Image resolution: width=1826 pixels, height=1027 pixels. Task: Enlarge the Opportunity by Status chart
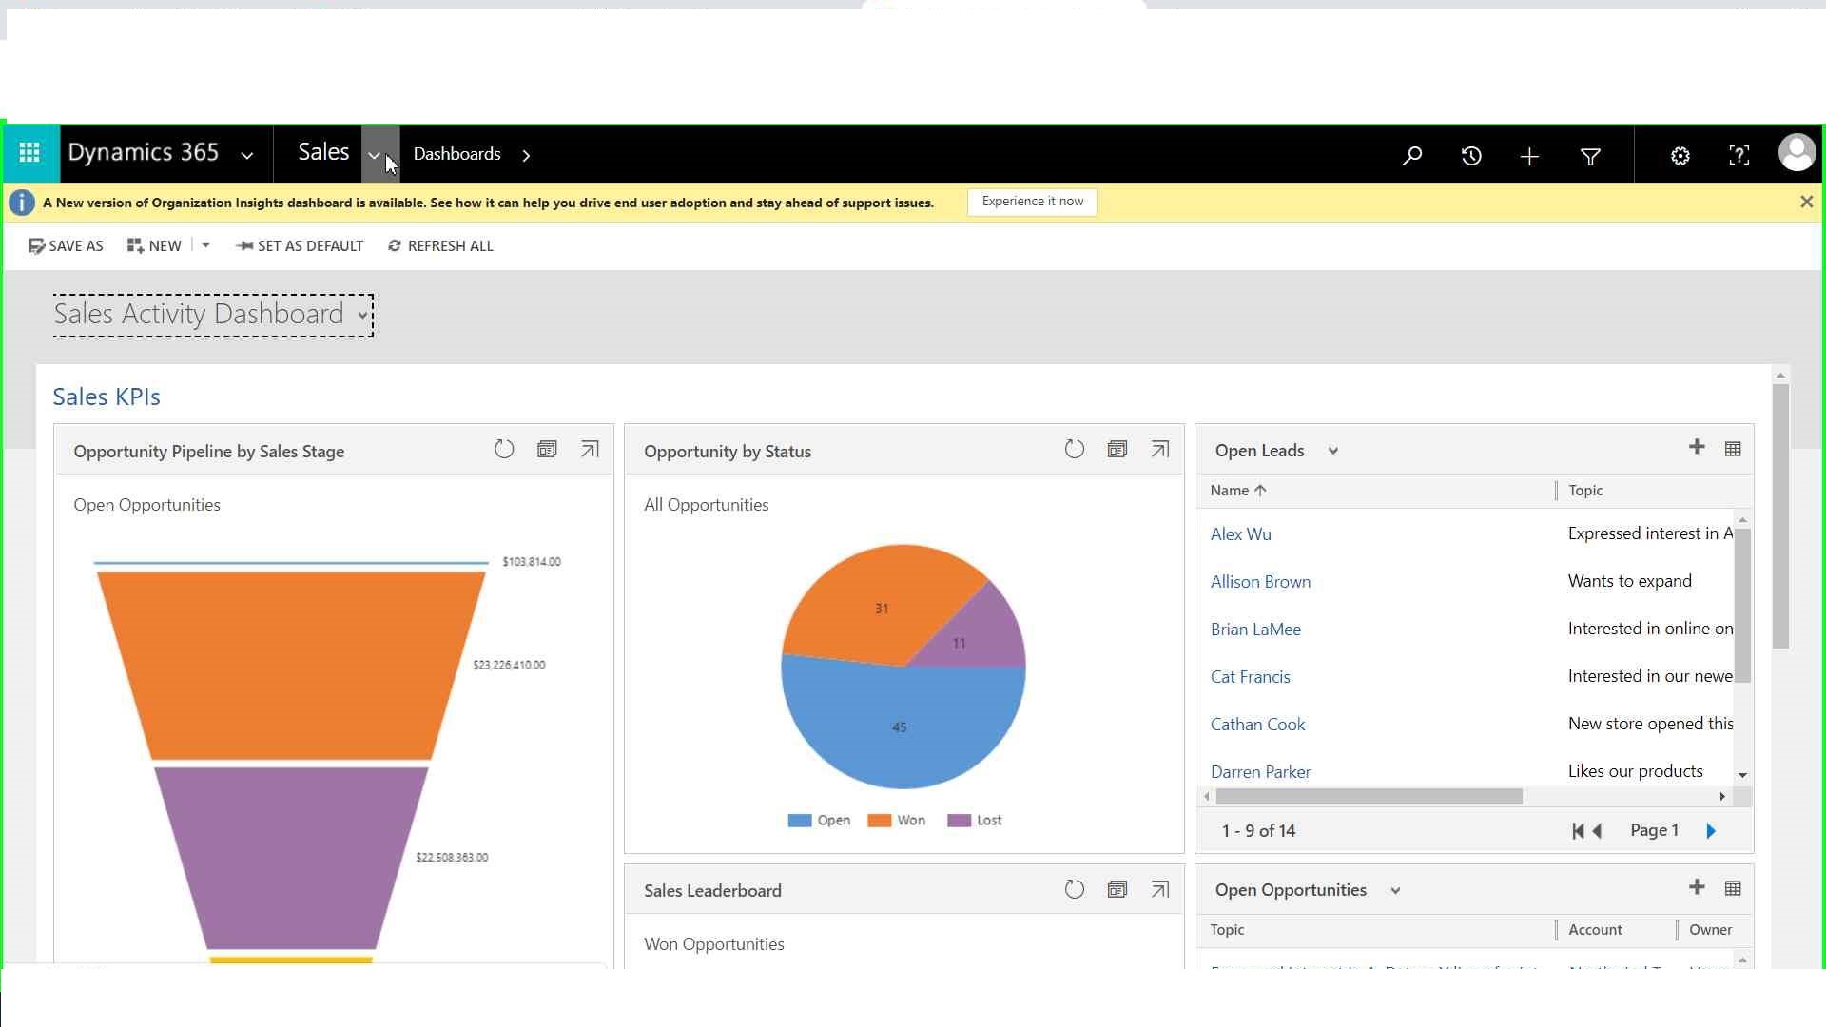[1159, 450]
